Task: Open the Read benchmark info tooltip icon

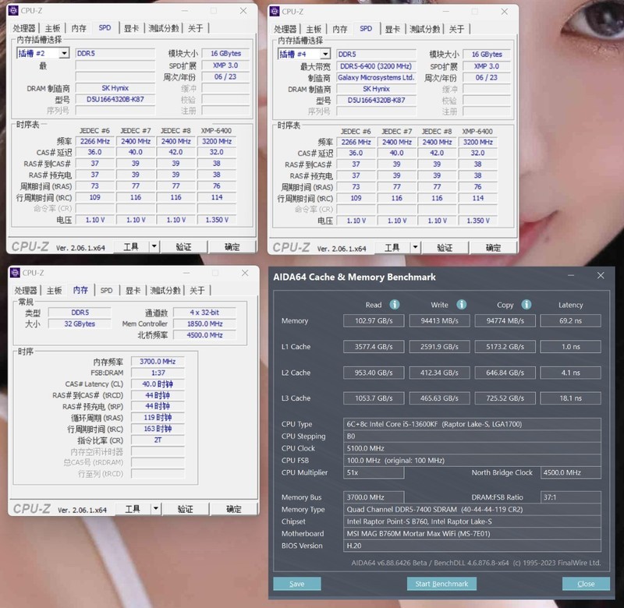Action: tap(394, 304)
